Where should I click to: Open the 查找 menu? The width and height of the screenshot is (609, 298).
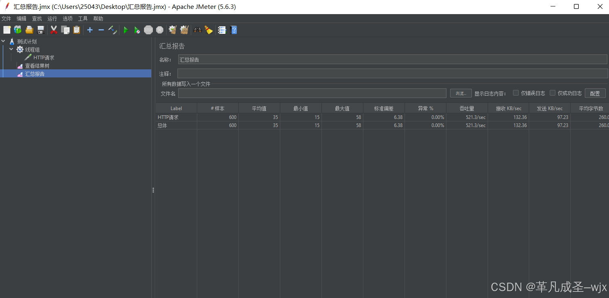pos(37,19)
